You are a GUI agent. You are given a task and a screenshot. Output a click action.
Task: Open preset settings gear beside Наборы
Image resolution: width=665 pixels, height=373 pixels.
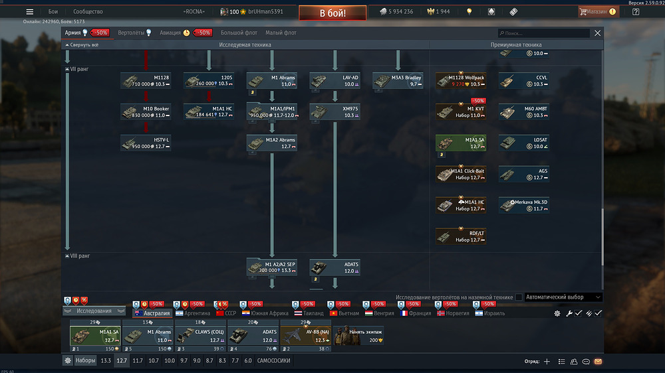tap(67, 361)
